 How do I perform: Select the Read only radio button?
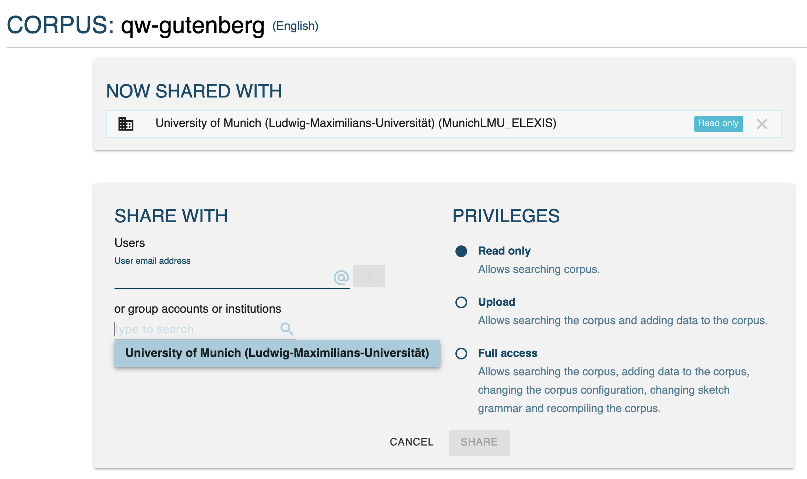tap(461, 251)
